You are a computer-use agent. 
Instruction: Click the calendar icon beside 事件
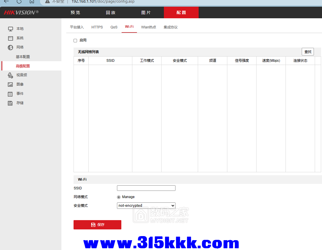click(x=10, y=94)
